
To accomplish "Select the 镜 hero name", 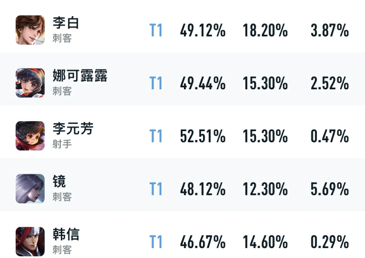I will [59, 181].
